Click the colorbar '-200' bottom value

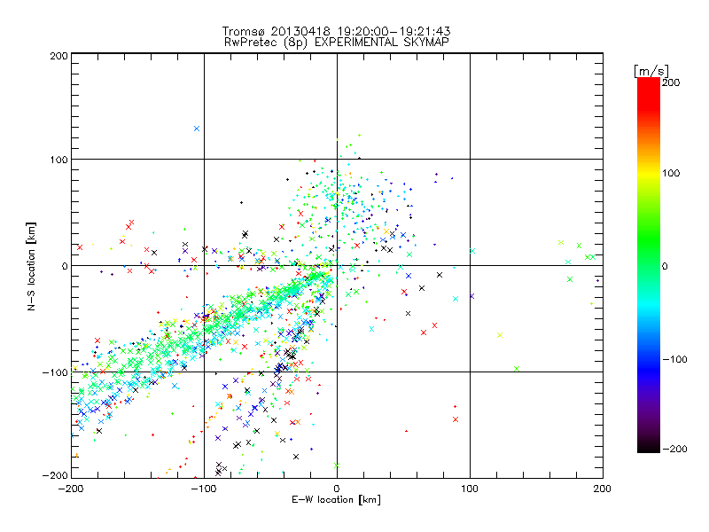674,449
